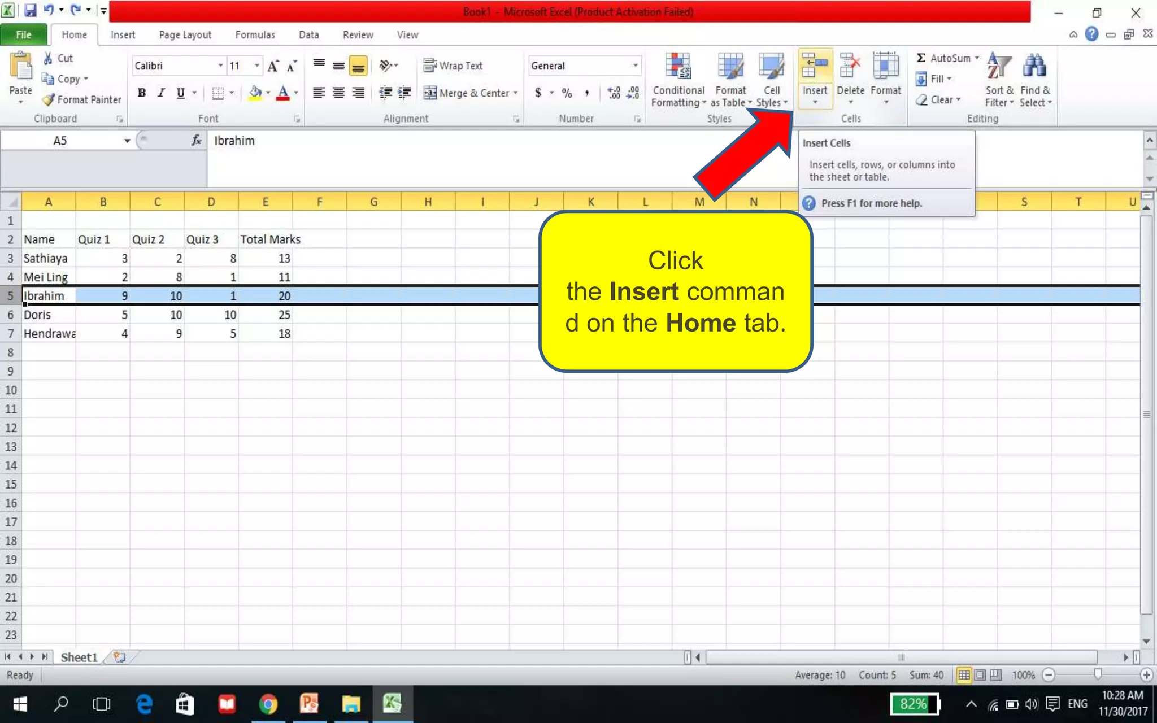Click the Clear button in Editing
The height and width of the screenshot is (723, 1157).
pos(938,99)
